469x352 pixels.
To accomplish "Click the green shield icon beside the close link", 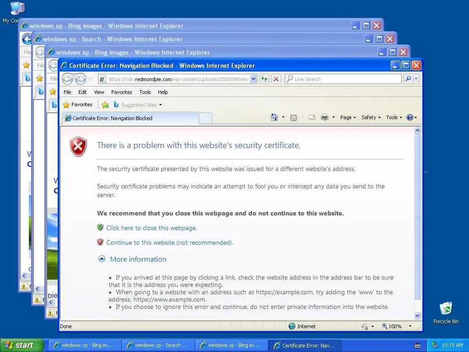I will point(100,227).
